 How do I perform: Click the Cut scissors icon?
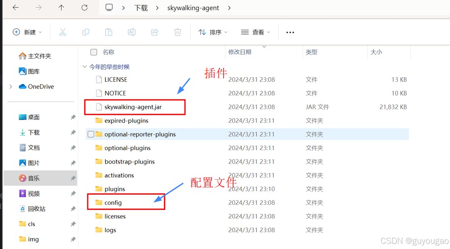(x=63, y=32)
